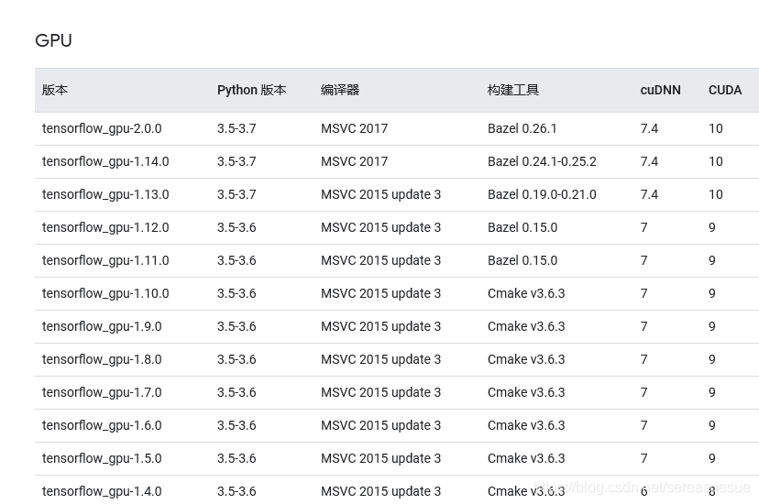Select the tensorflow_gpu-1.13.0 cell

pyautogui.click(x=105, y=194)
